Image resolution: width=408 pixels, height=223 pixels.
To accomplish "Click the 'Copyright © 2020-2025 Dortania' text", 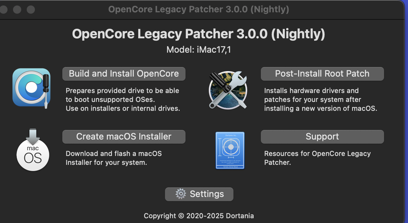I will tap(199, 216).
